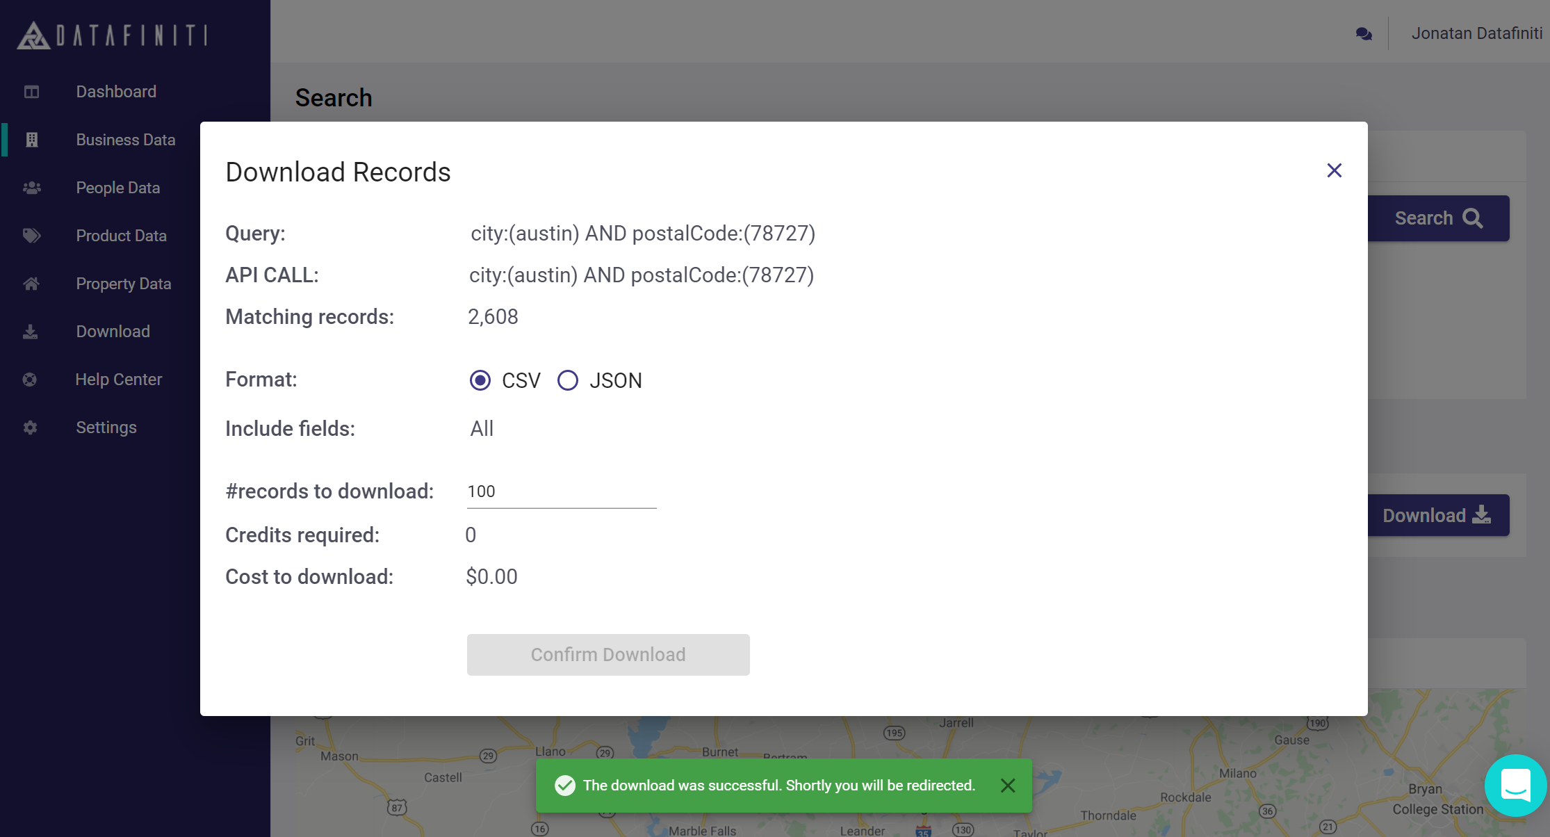Select the CSV format radio button

pyautogui.click(x=480, y=380)
